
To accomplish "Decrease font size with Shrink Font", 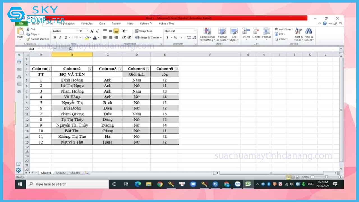I will click(x=97, y=31).
